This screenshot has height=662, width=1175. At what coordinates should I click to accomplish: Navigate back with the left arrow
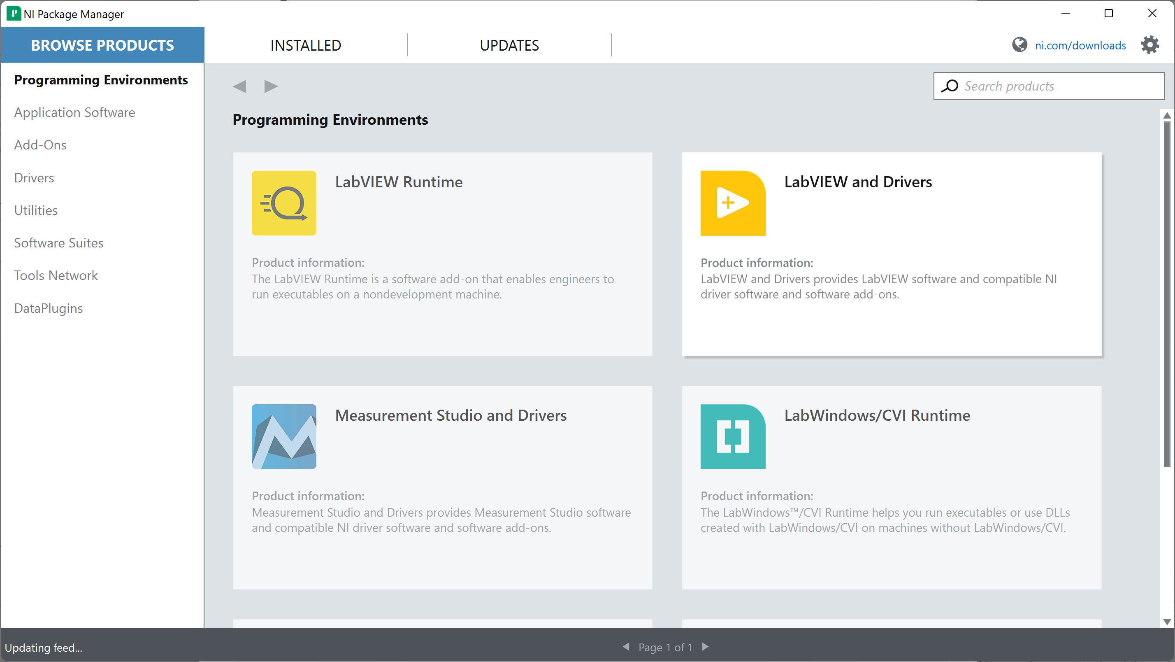point(239,86)
